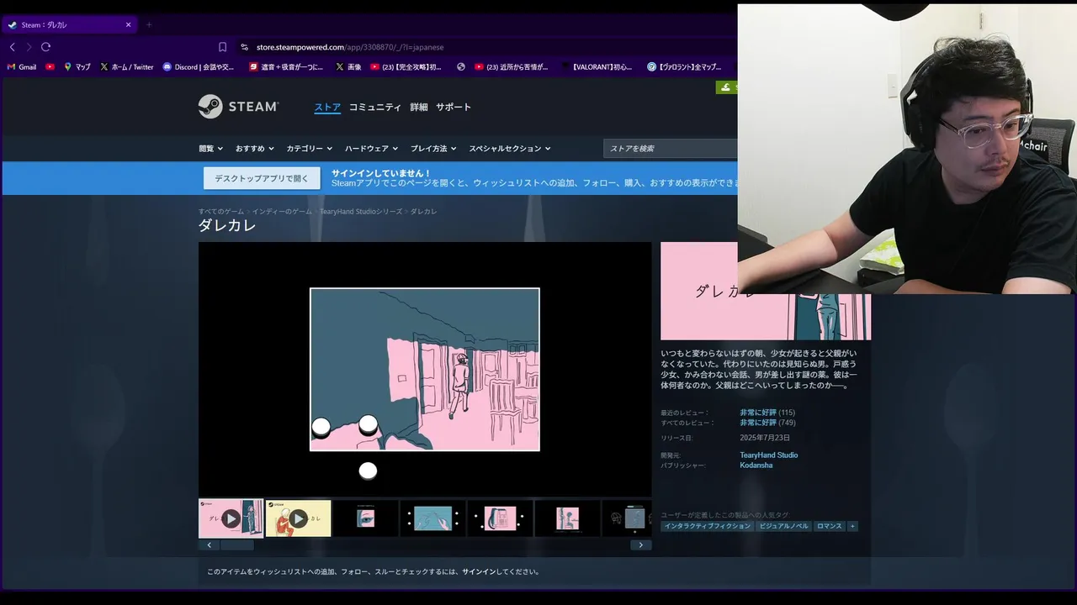Close the Steam：ダレカレ browser tab
This screenshot has width=1077, height=605.
click(128, 24)
